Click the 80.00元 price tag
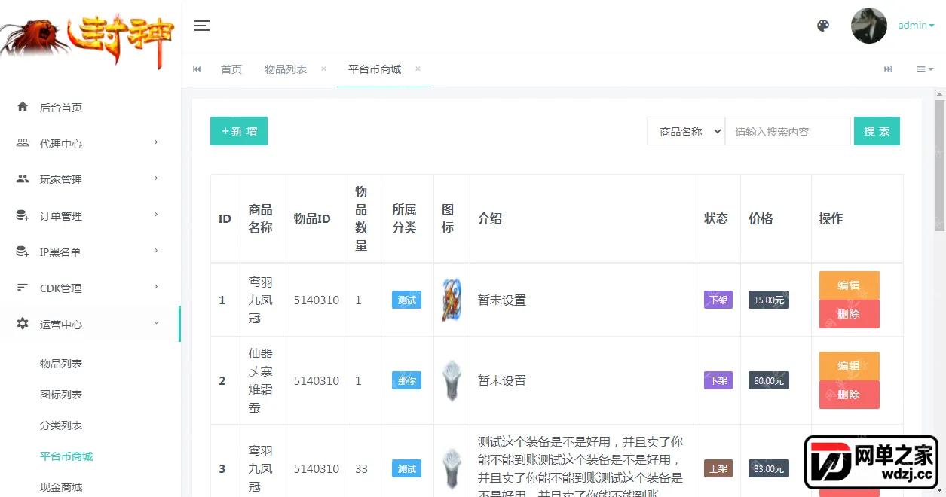This screenshot has width=946, height=497. [x=769, y=380]
